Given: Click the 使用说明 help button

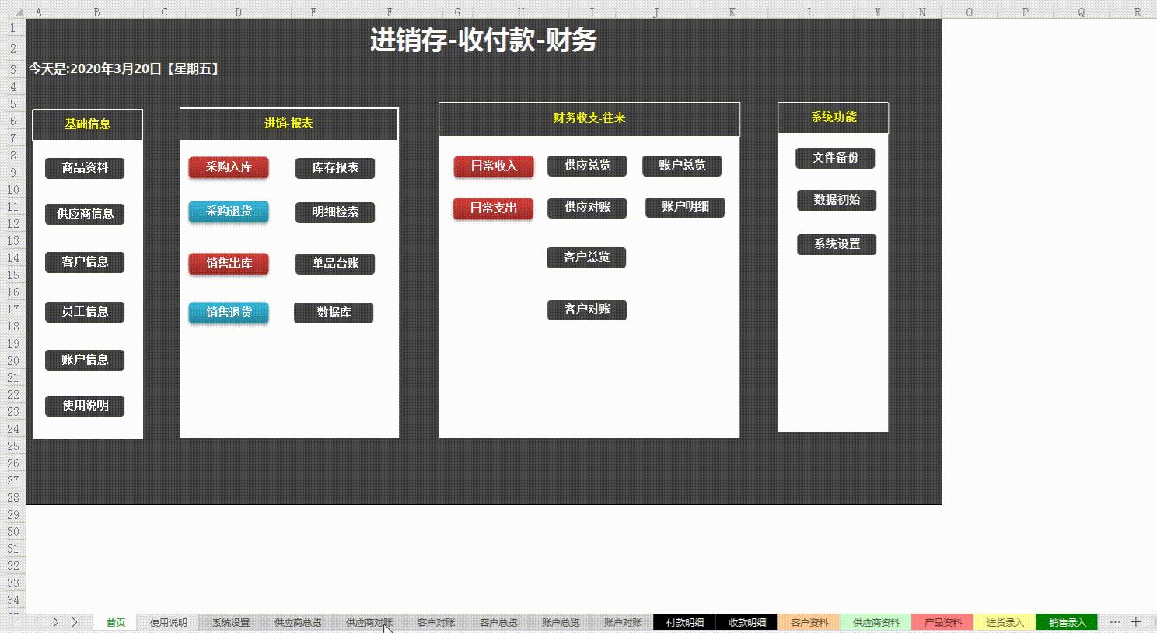Looking at the screenshot, I should (85, 405).
